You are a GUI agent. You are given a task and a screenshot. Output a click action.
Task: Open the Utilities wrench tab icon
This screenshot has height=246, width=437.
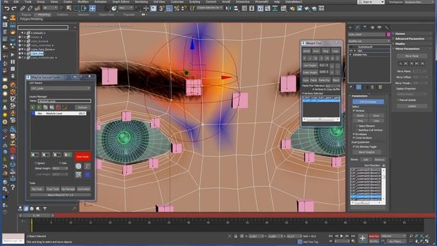[387, 27]
